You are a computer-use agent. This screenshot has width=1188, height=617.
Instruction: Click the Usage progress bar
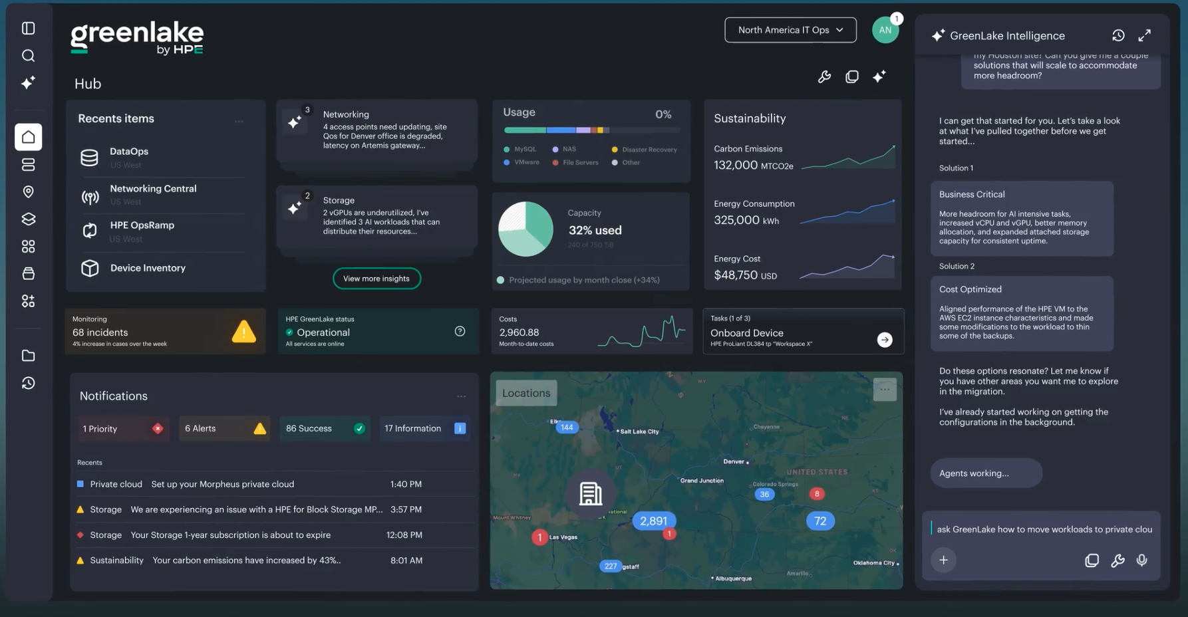tap(592, 130)
